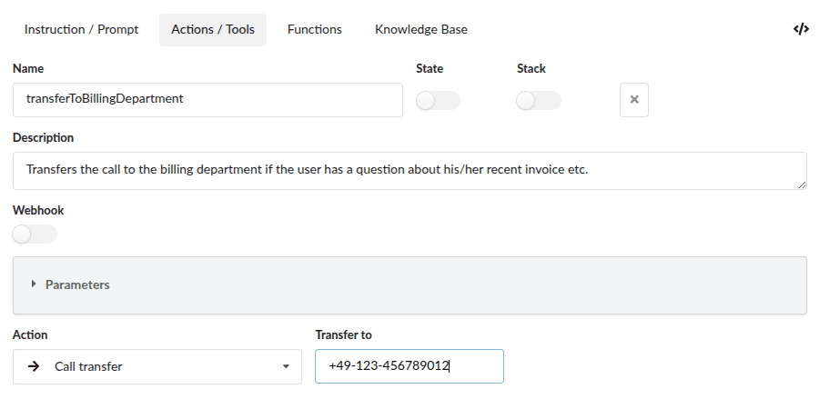Remove the action with the X button
Viewport: 819px width, 399px height.
[x=634, y=100]
